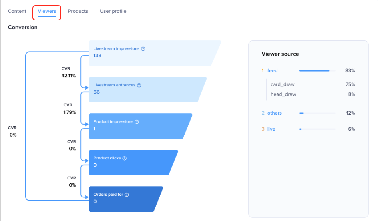This screenshot has width=382, height=221.
Task: Click help icon next to Product clicks
Action: (124, 158)
